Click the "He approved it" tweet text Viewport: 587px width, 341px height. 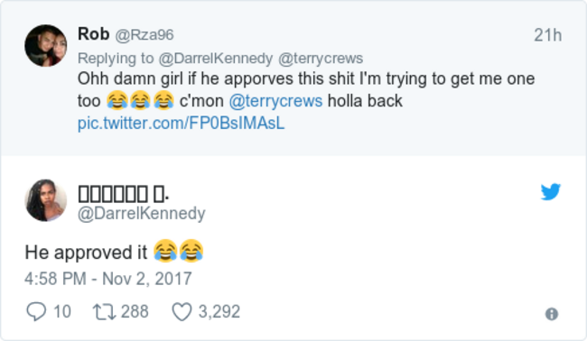pos(86,253)
